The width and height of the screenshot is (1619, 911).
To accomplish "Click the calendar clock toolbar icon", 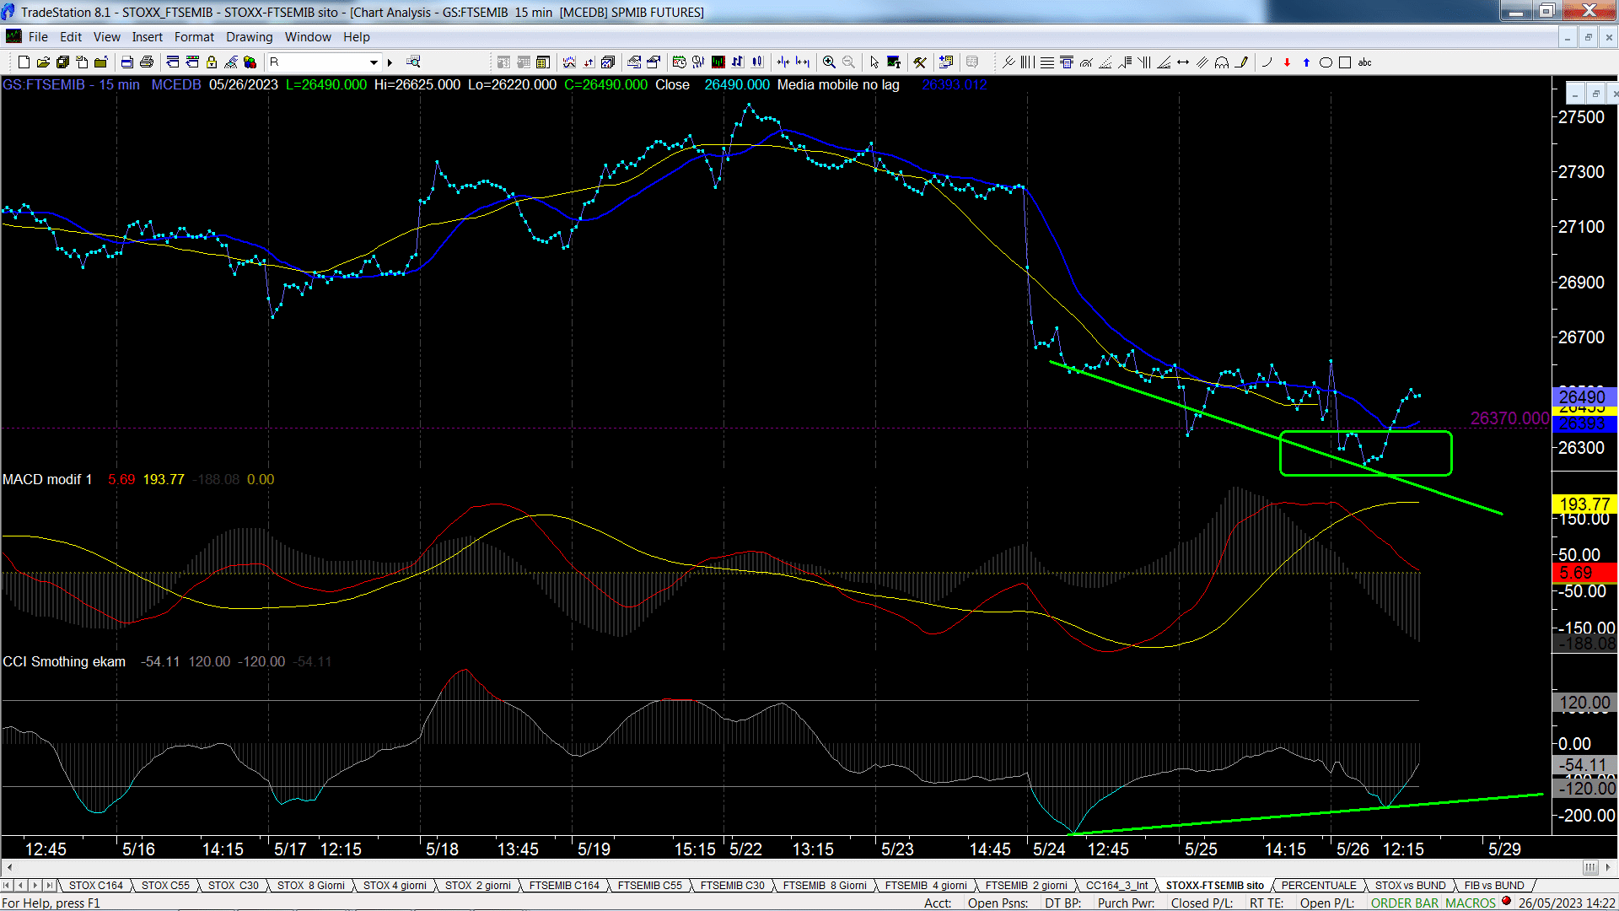I will [x=679, y=62].
